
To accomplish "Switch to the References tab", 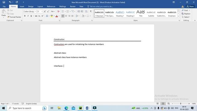I will point(51,6).
